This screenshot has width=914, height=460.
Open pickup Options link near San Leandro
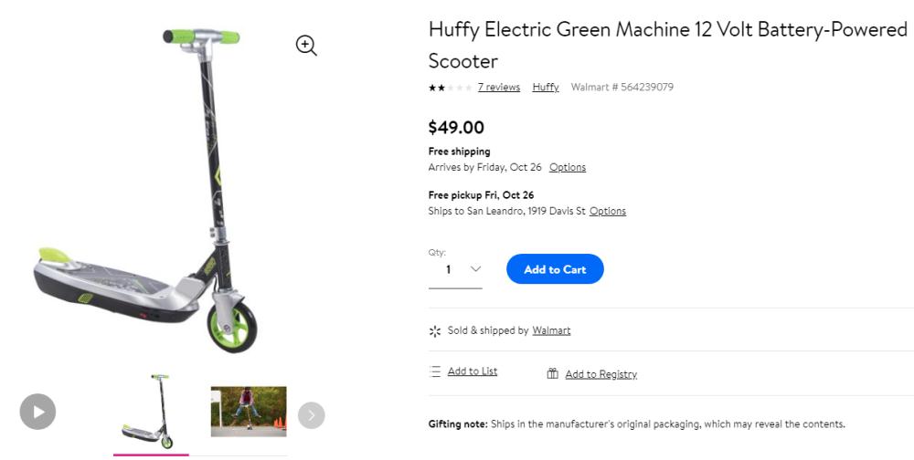(x=608, y=212)
